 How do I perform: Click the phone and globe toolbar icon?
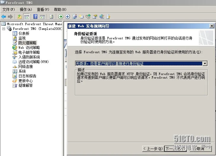coord(88,17)
